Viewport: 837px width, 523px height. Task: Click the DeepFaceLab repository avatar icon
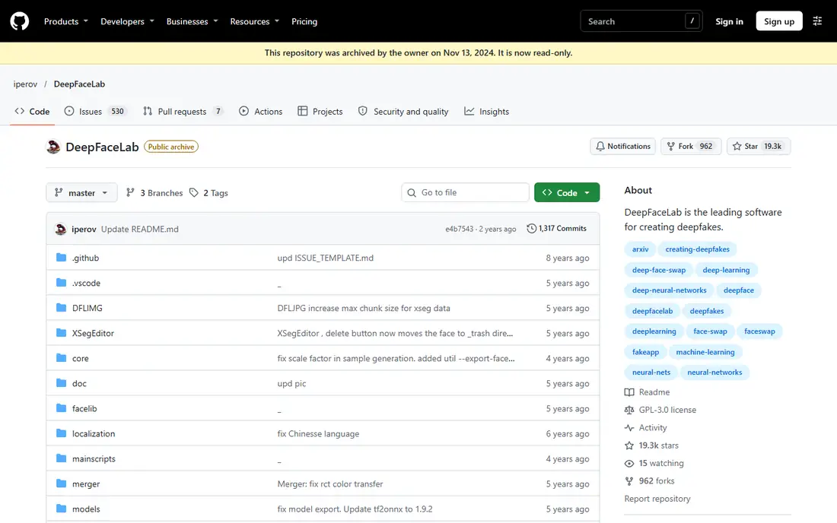pos(53,147)
